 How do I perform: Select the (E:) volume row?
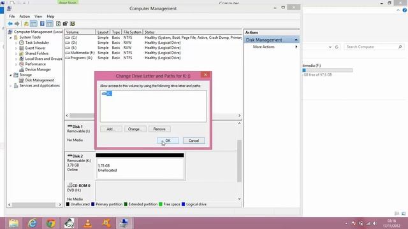154,48
